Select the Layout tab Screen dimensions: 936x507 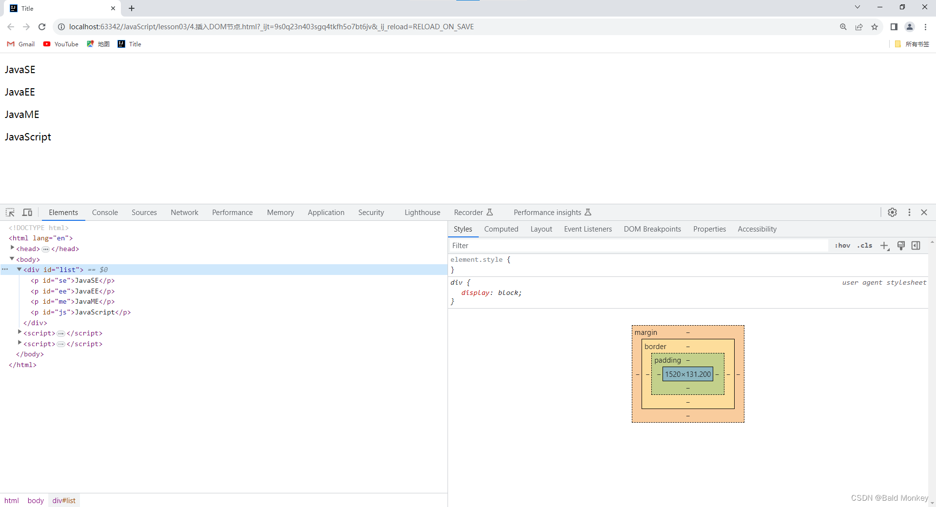pos(541,229)
